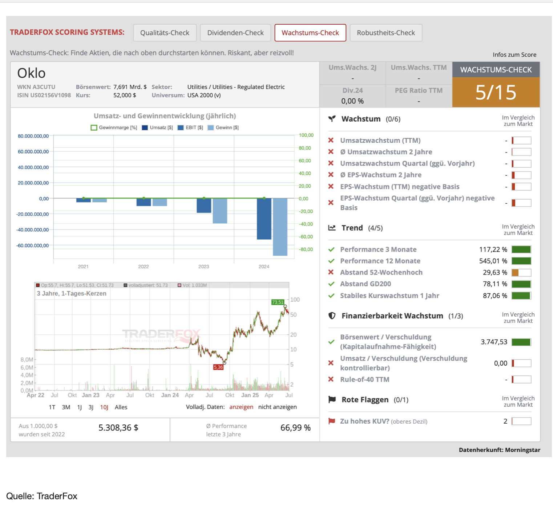This screenshot has width=553, height=509.
Task: Open the Qualitäts-Check tab
Action: tap(165, 33)
